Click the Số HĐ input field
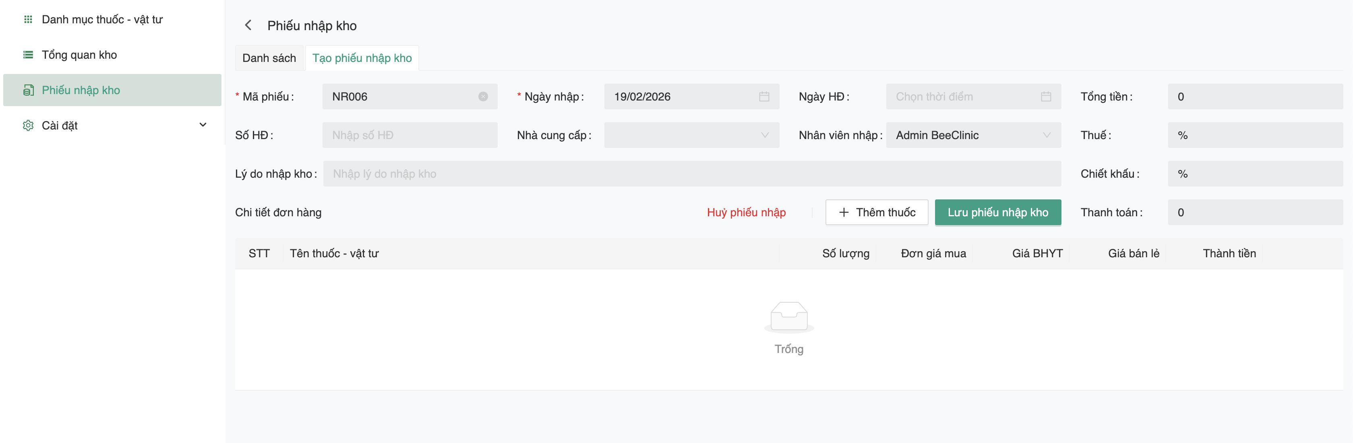This screenshot has height=443, width=1353. (410, 135)
